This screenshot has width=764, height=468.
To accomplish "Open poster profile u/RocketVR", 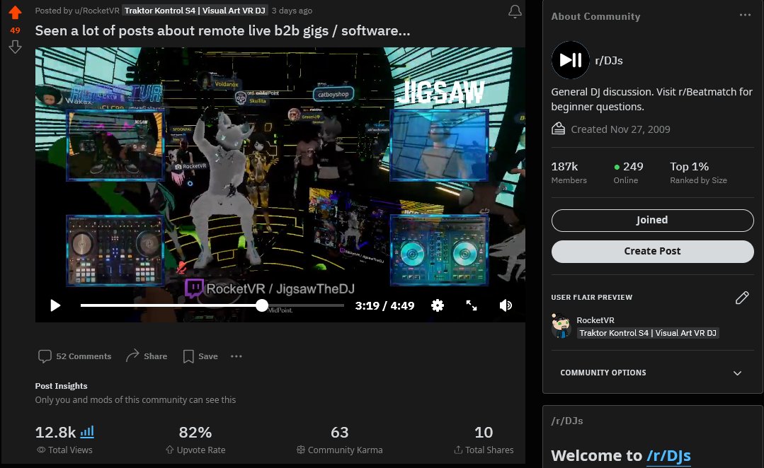I will coord(96,11).
